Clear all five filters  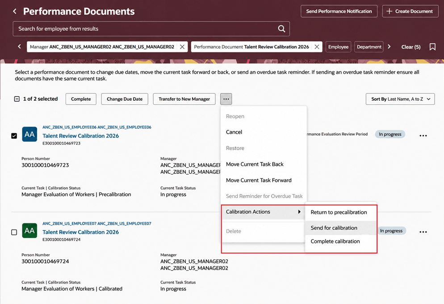pos(411,47)
